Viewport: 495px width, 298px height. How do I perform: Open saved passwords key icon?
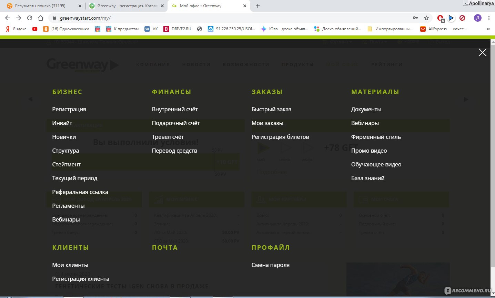pos(415,18)
